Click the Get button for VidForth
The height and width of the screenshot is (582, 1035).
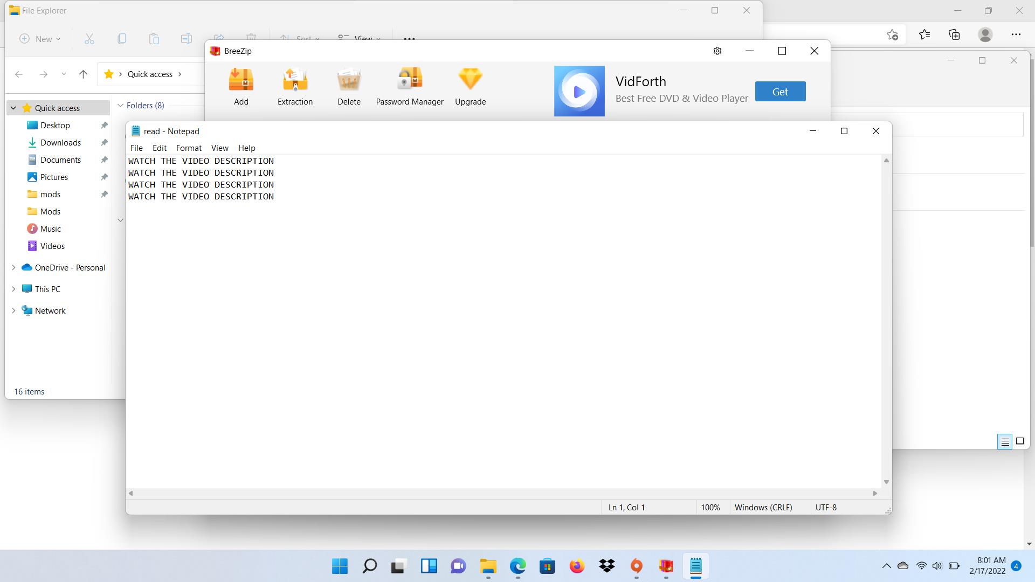tap(779, 92)
